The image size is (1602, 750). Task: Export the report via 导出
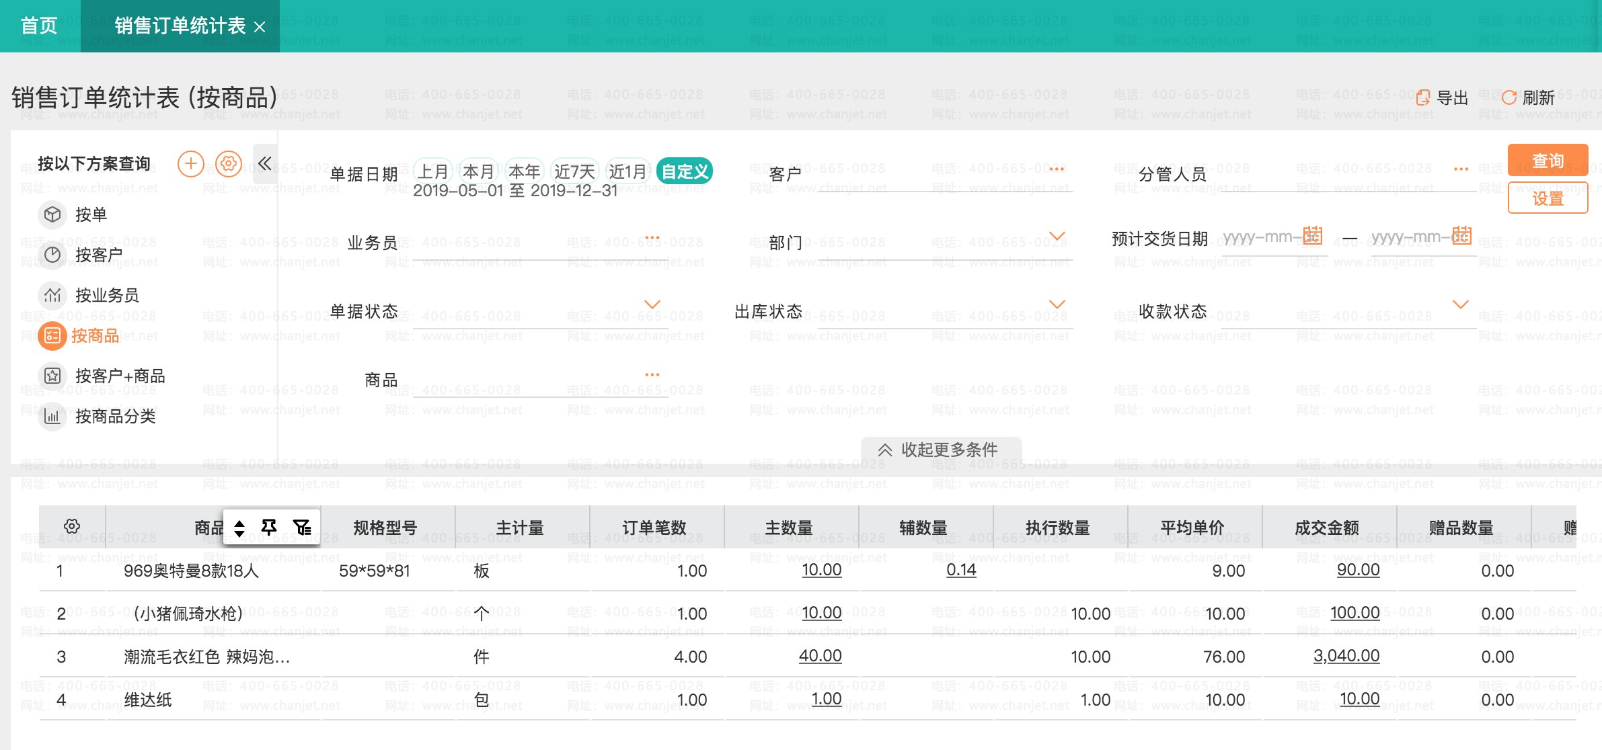click(x=1442, y=98)
